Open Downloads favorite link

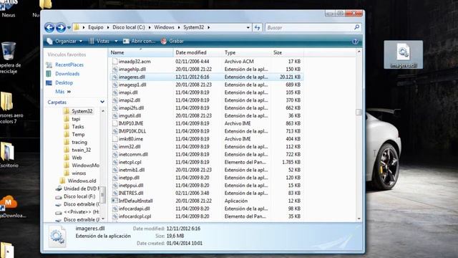67,74
